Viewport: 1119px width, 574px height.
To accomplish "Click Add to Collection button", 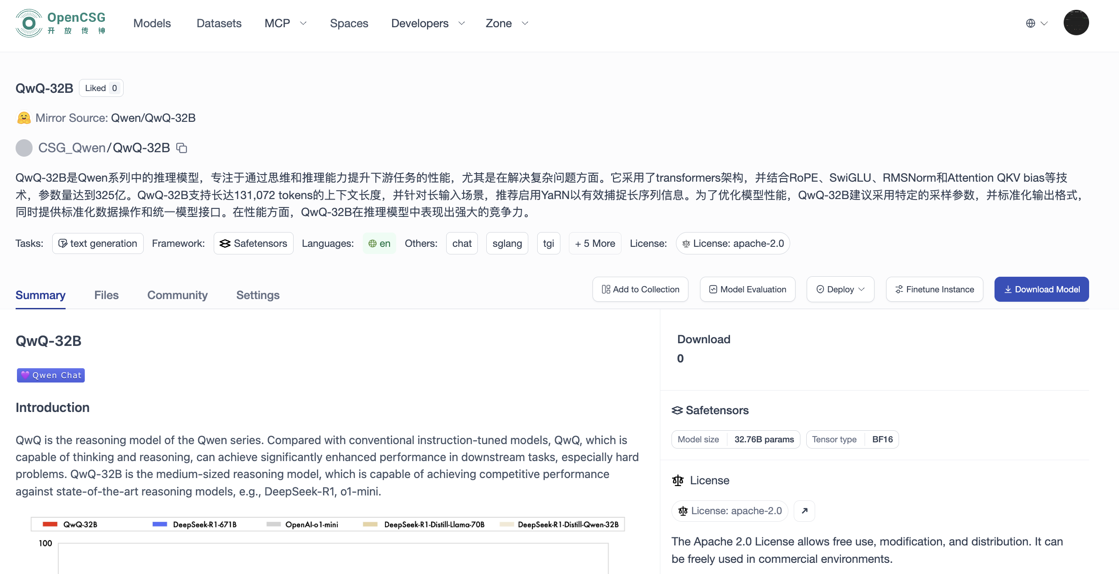I will click(640, 289).
